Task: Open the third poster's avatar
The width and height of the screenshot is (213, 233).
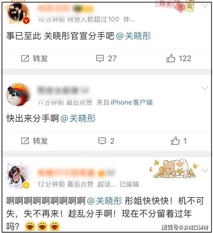Action: pyautogui.click(x=18, y=175)
